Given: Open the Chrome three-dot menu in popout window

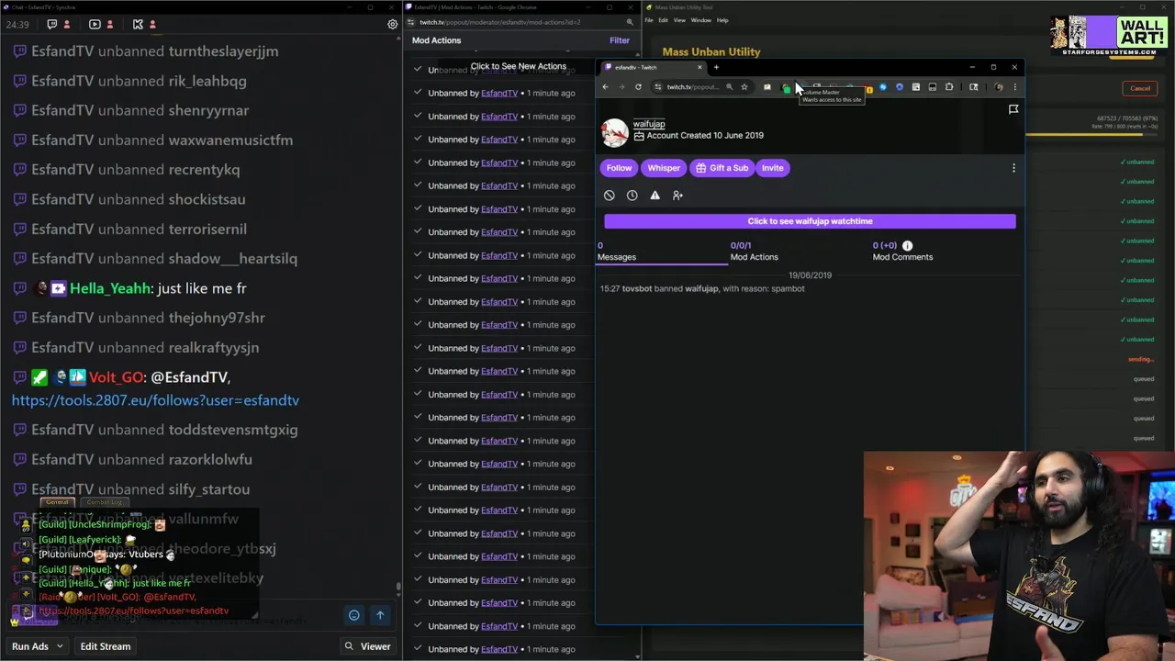Looking at the screenshot, I should tap(1014, 87).
